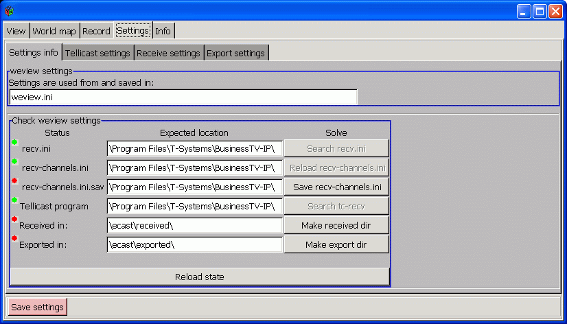The height and width of the screenshot is (324, 567).
Task: Open the Info tab
Action: (x=163, y=31)
